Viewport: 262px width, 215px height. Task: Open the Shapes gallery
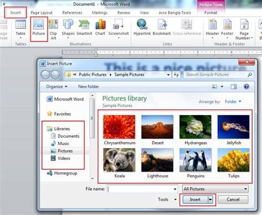tap(68, 29)
